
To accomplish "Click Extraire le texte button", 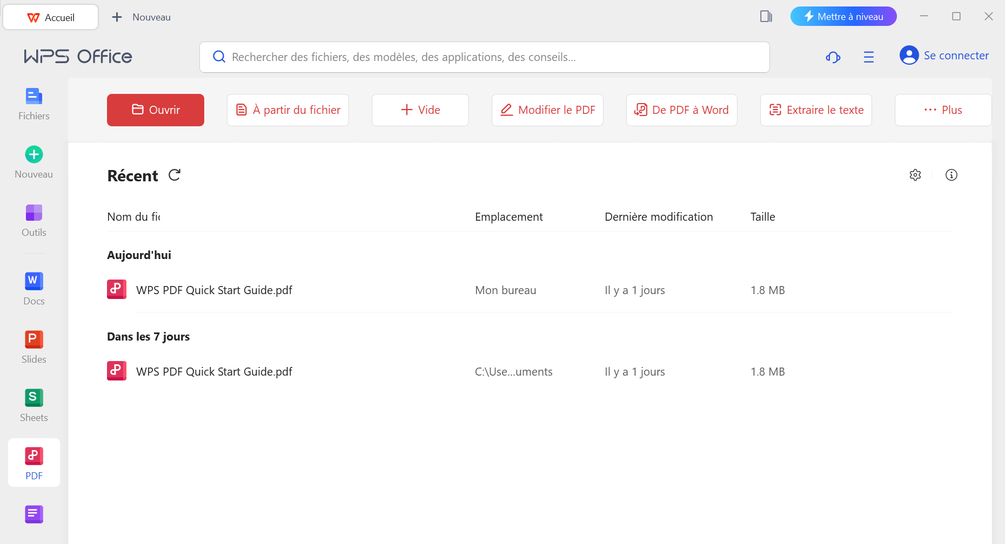I will click(x=816, y=110).
